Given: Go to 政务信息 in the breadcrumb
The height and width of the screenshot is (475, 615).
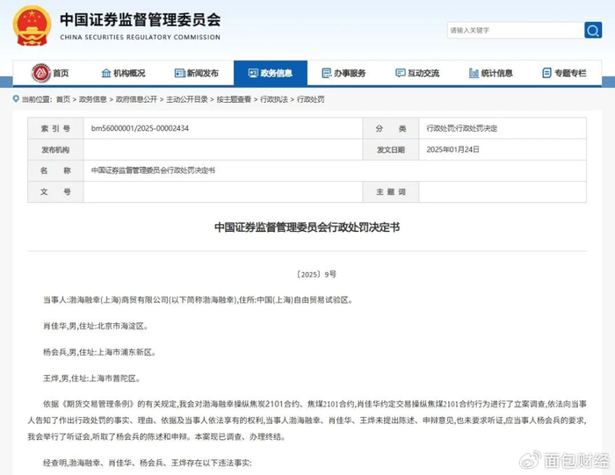Looking at the screenshot, I should coord(93,99).
